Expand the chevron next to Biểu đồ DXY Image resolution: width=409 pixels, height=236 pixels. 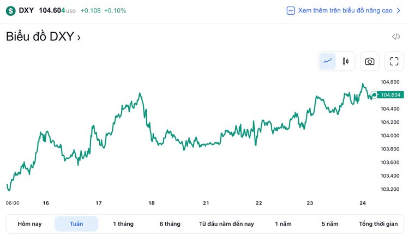pos(79,38)
